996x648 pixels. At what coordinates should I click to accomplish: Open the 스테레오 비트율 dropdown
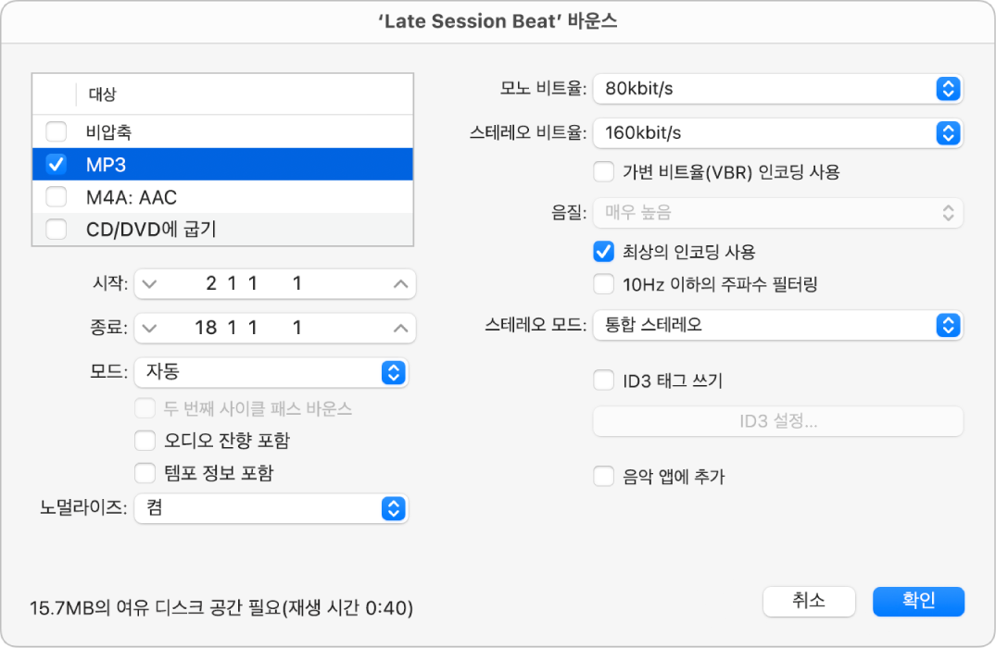point(778,132)
